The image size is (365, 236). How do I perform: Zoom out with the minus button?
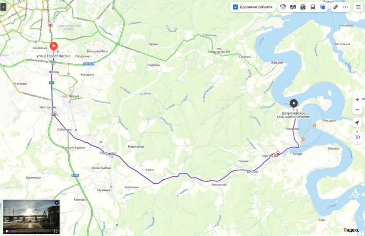357,109
